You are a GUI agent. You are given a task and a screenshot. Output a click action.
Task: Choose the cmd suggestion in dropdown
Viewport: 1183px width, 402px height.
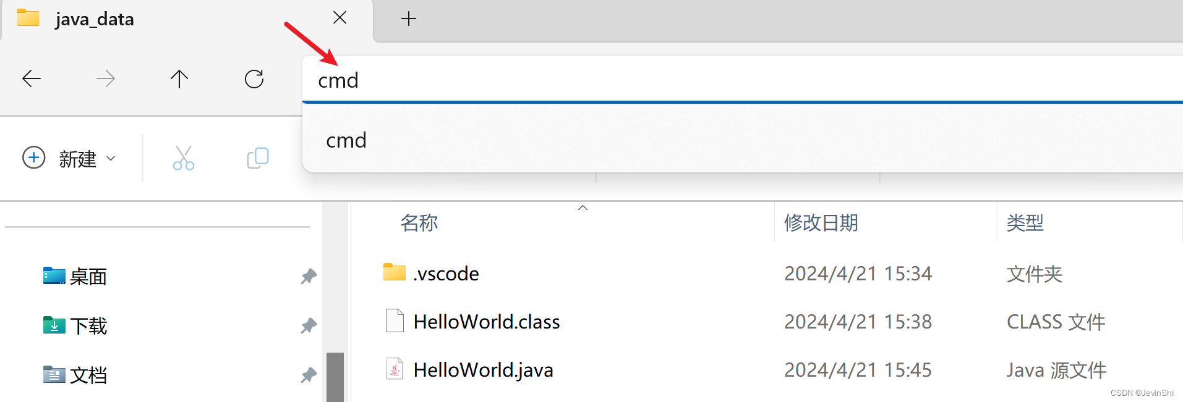pos(742,140)
